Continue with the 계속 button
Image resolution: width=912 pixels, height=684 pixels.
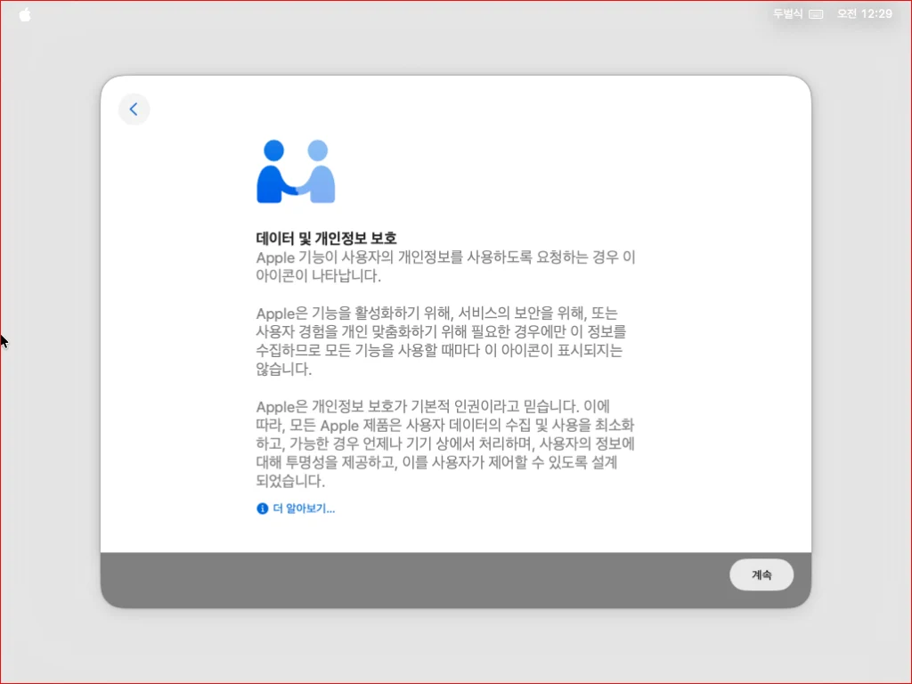pos(761,574)
